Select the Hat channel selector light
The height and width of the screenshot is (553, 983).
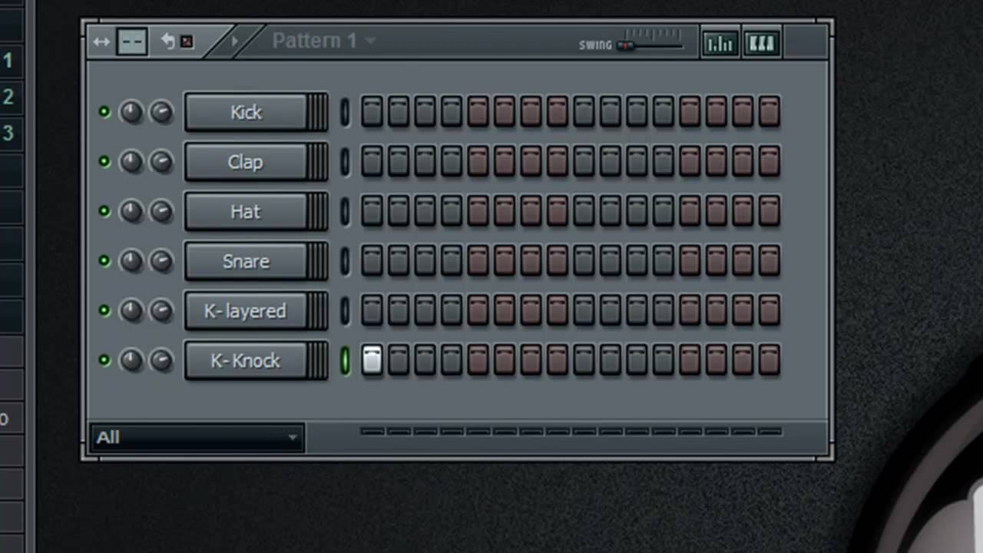point(345,211)
